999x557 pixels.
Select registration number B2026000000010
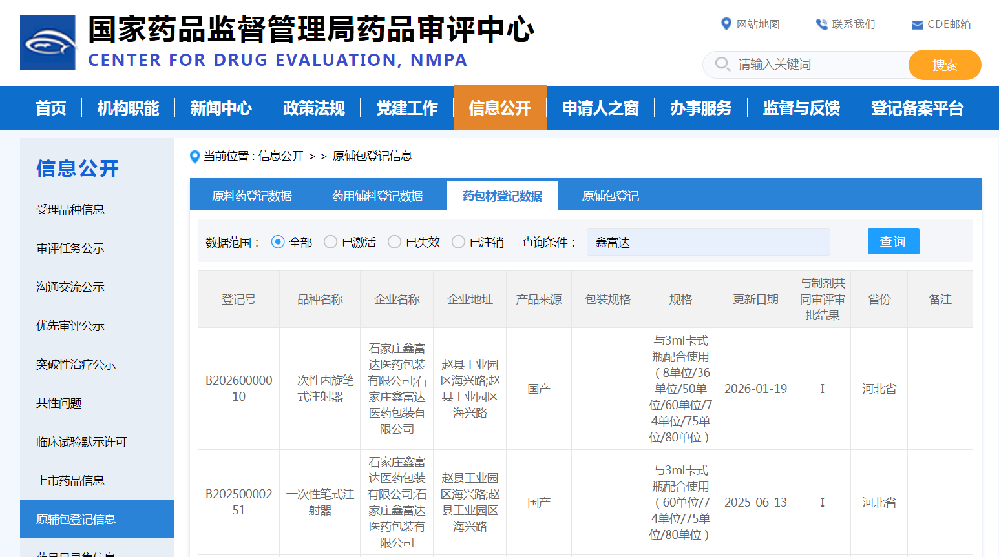238,388
